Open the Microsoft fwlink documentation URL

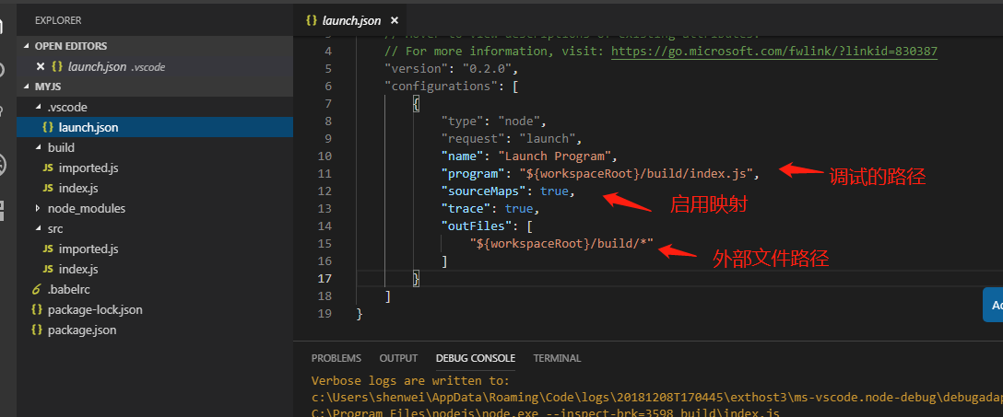click(x=774, y=51)
